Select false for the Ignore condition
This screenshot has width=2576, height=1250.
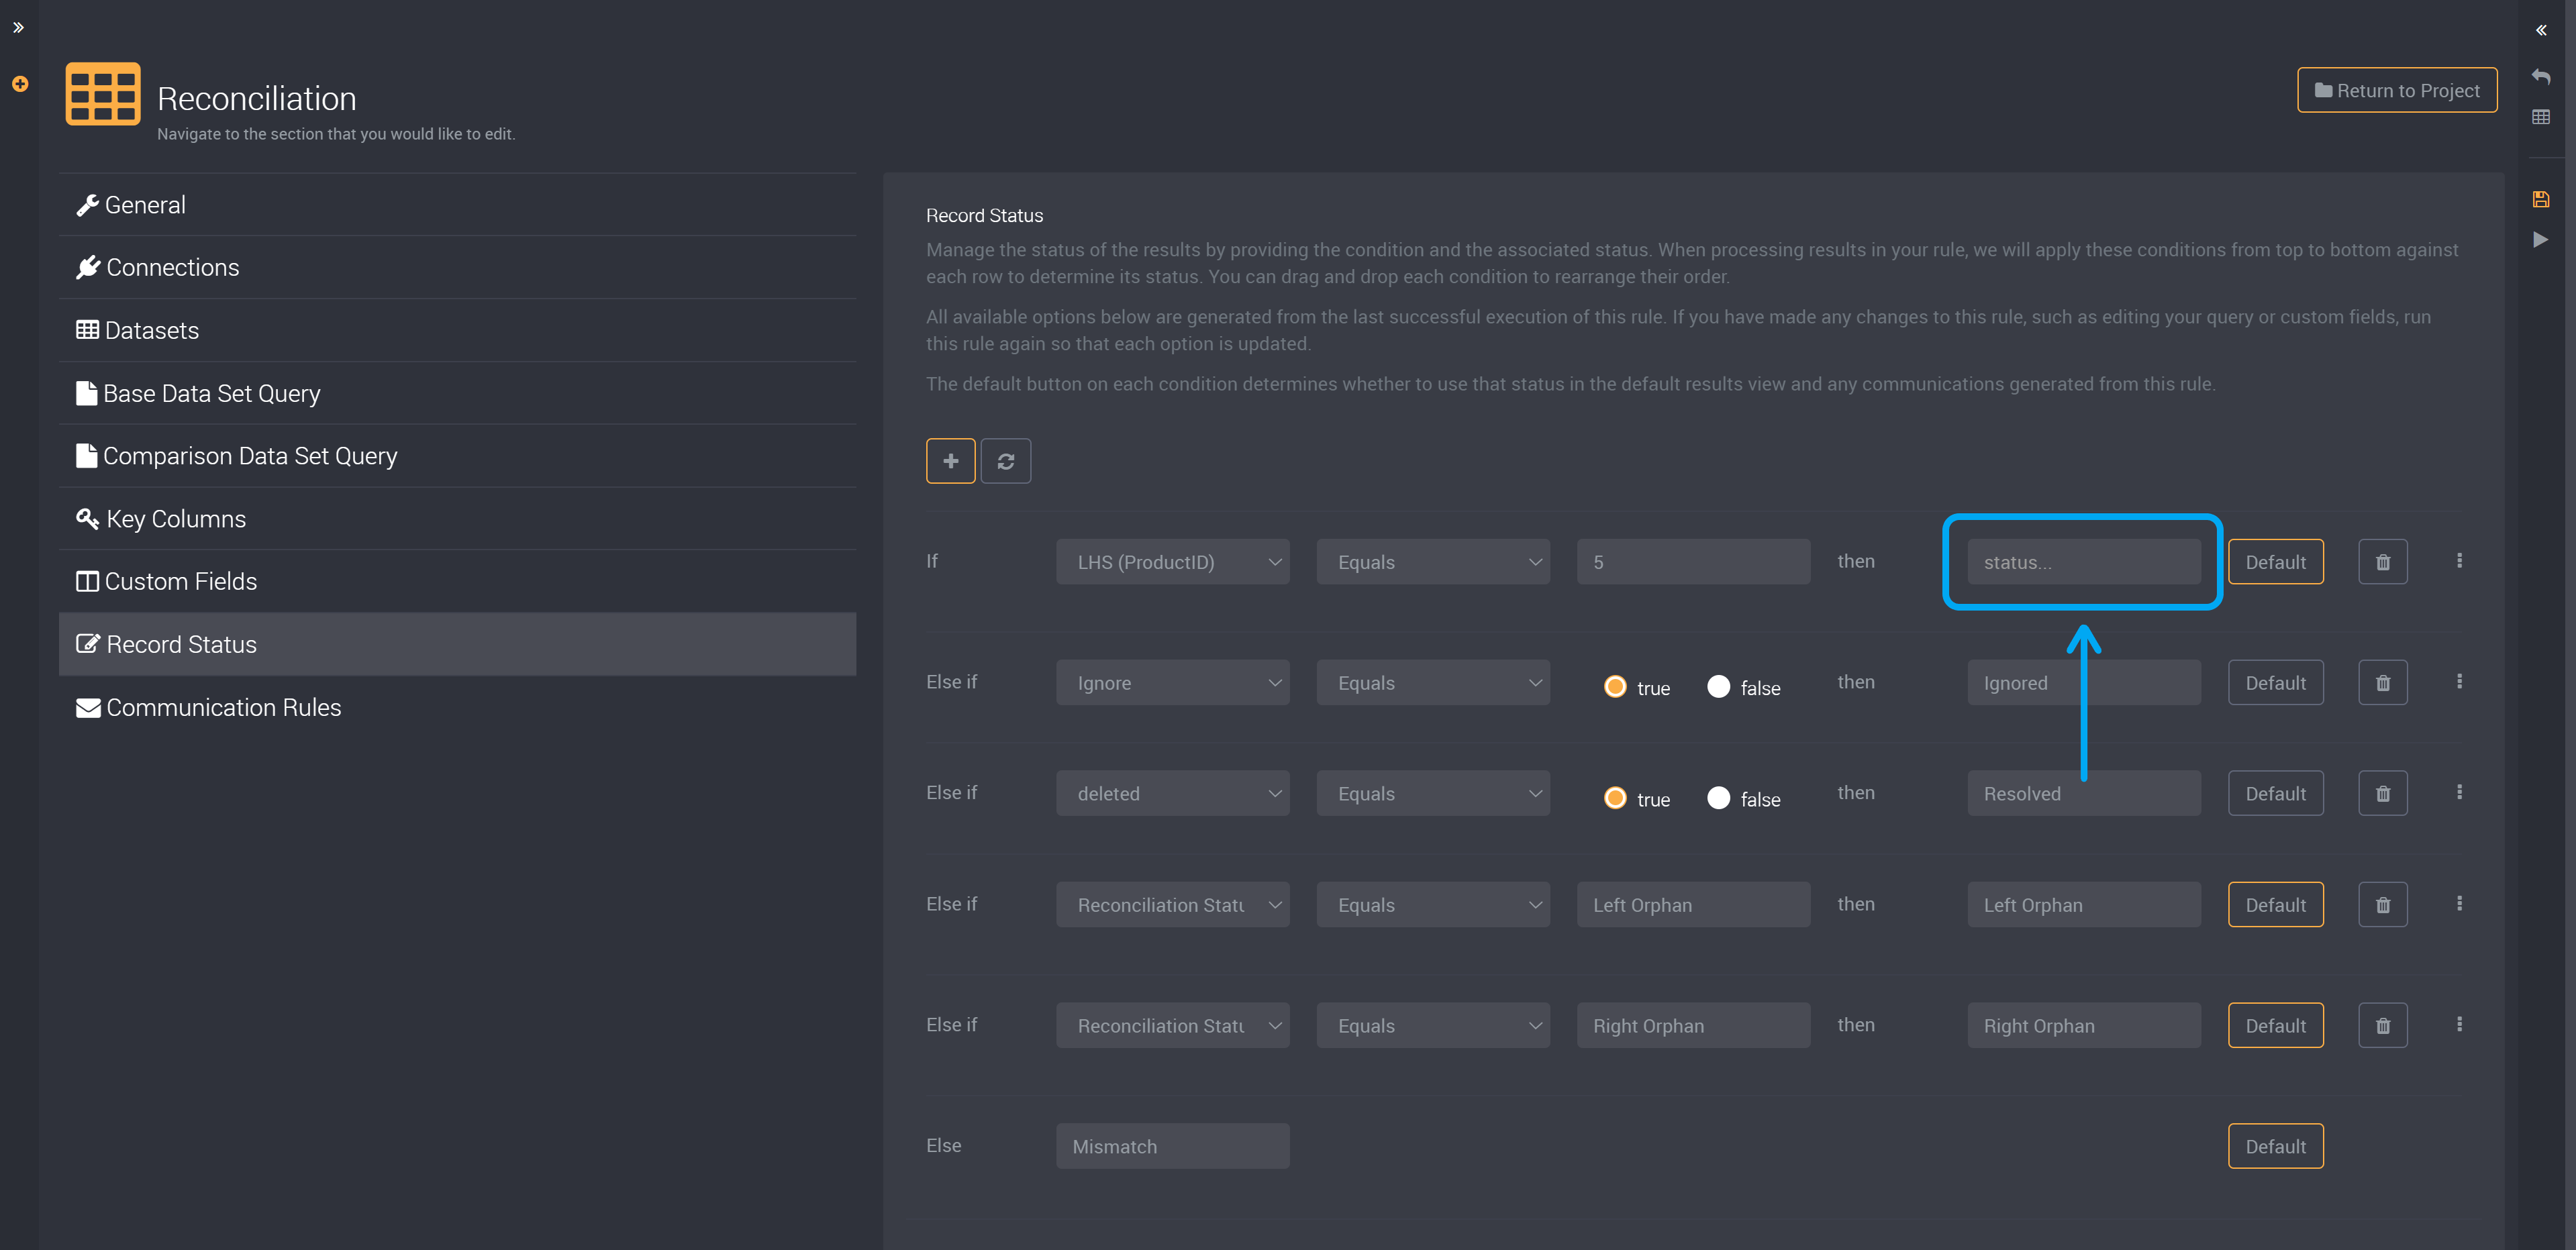tap(1718, 687)
